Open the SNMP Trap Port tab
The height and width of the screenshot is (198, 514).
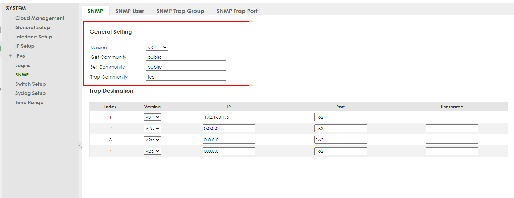click(237, 11)
